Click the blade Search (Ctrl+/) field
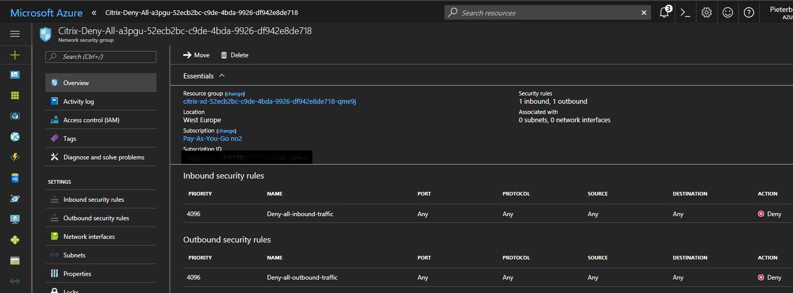Image resolution: width=793 pixels, height=293 pixels. (101, 57)
